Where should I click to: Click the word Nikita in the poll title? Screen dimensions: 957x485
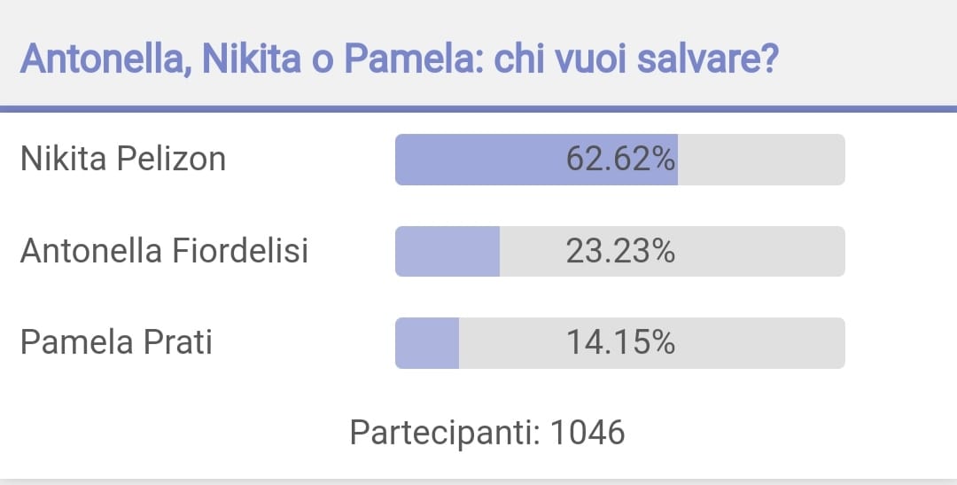252,59
